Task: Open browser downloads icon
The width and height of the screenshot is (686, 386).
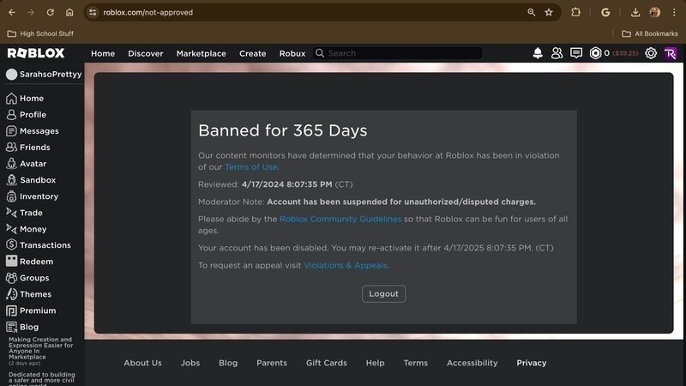Action: [635, 12]
